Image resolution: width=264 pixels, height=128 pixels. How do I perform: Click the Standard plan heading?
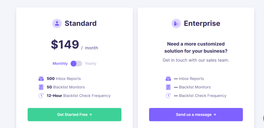coord(81,23)
